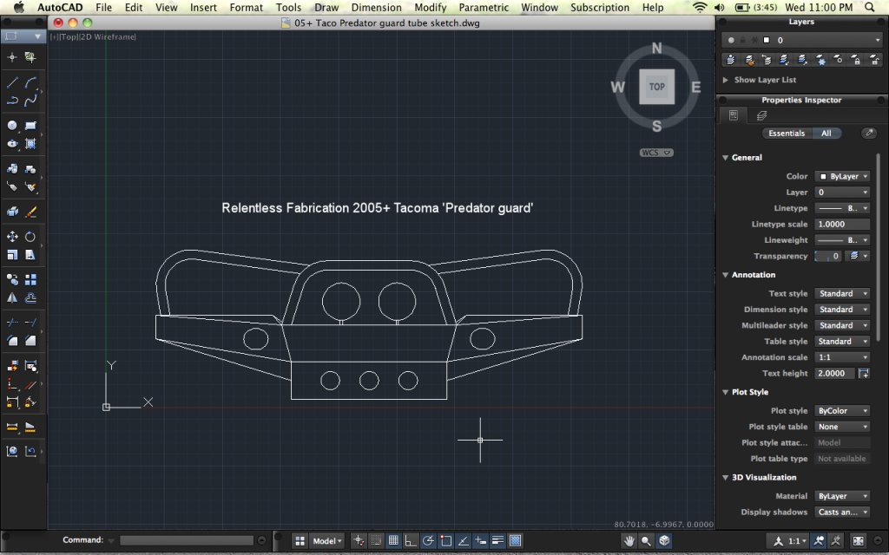
Task: Open the Parametric menu
Action: 484,7
